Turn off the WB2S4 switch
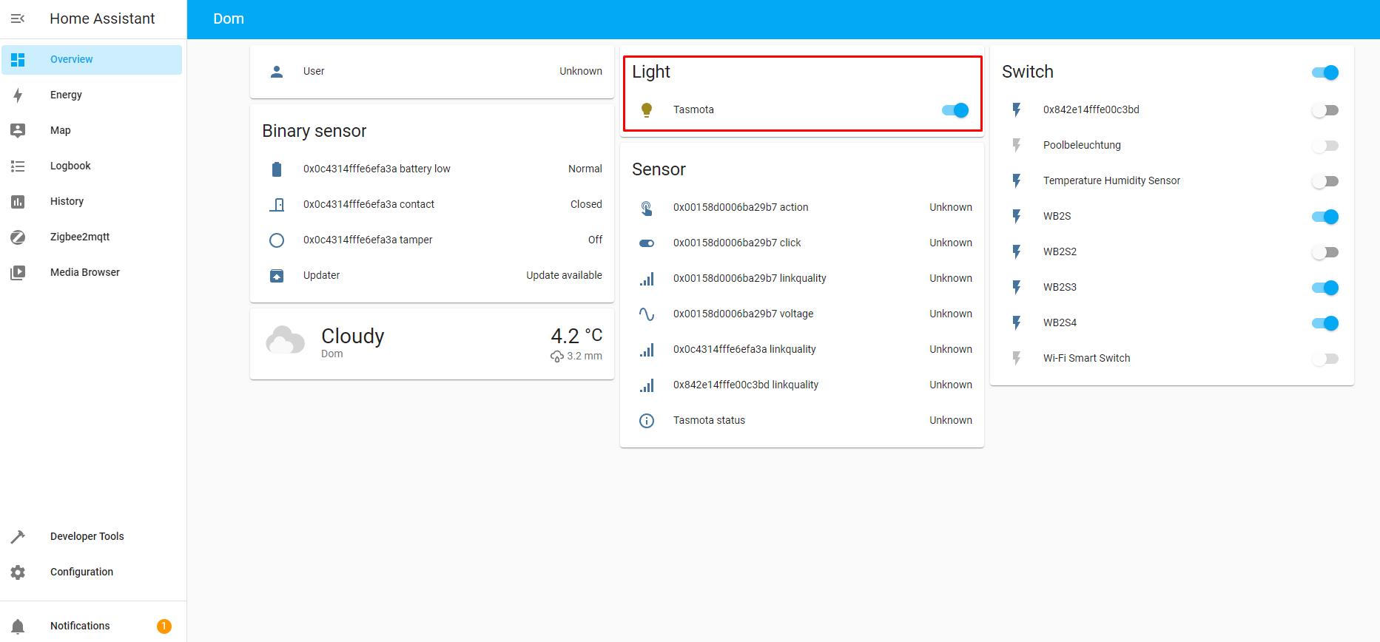 coord(1325,323)
